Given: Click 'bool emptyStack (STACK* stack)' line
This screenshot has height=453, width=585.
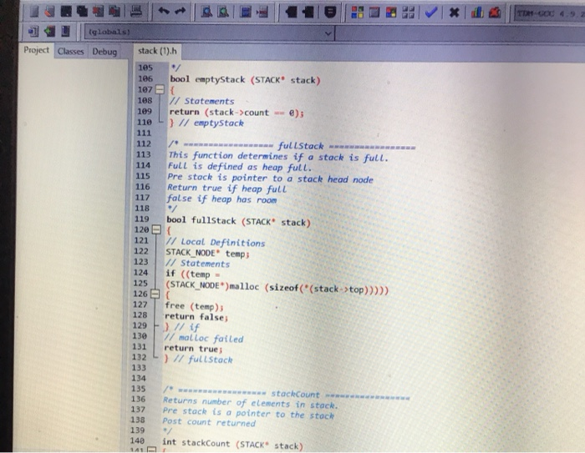Looking at the screenshot, I should pyautogui.click(x=245, y=80).
